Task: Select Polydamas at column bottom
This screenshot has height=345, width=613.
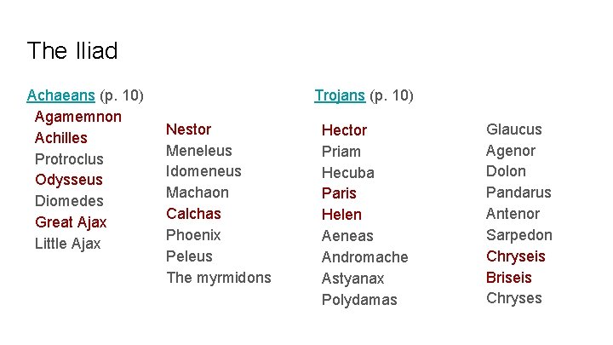Action: (359, 300)
